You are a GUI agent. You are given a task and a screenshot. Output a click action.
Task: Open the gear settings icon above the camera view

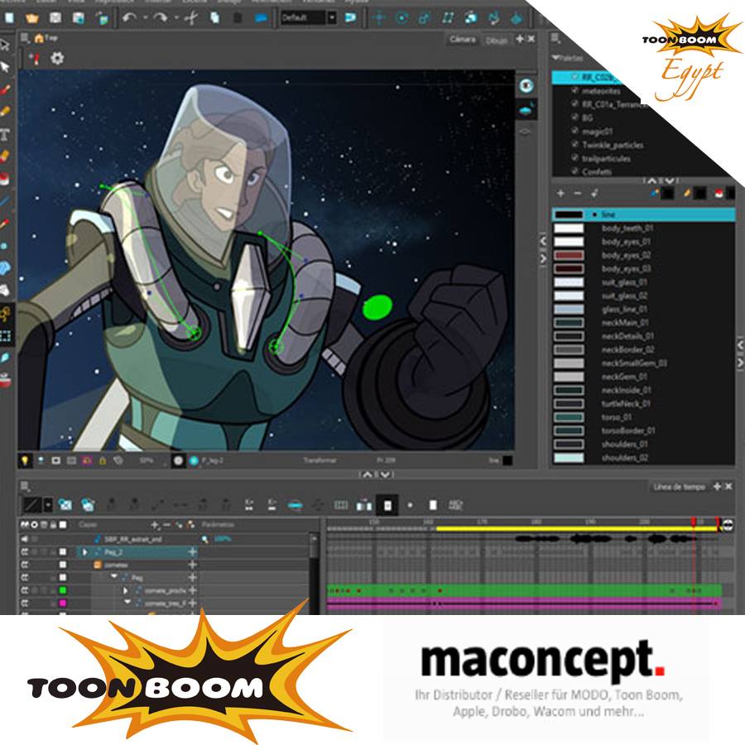click(x=57, y=59)
